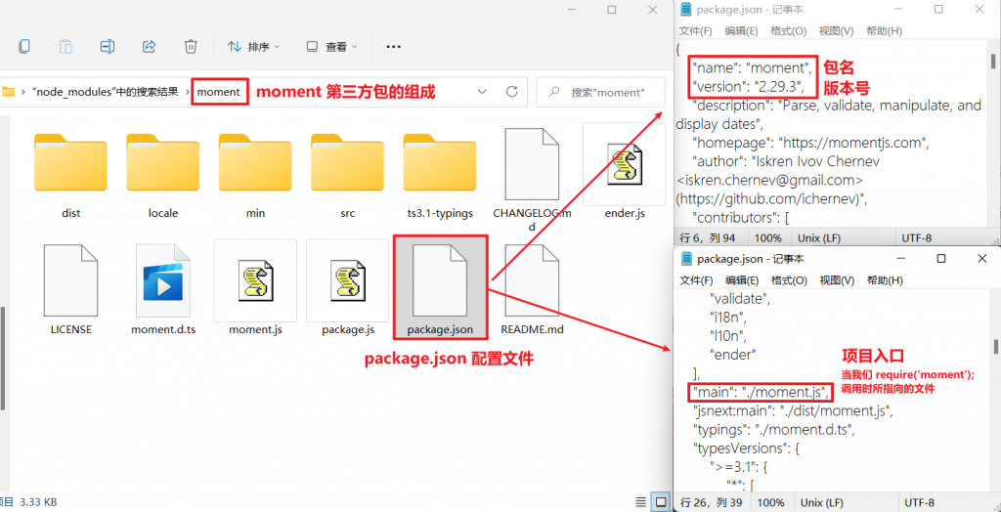Select the ender.js script file
This screenshot has width=1001, height=512.
coord(625,171)
